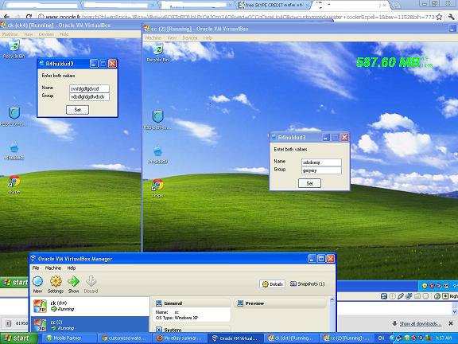This screenshot has width=458, height=344.
Task: Open Machine menu in cc VM window
Action: (x=153, y=37)
